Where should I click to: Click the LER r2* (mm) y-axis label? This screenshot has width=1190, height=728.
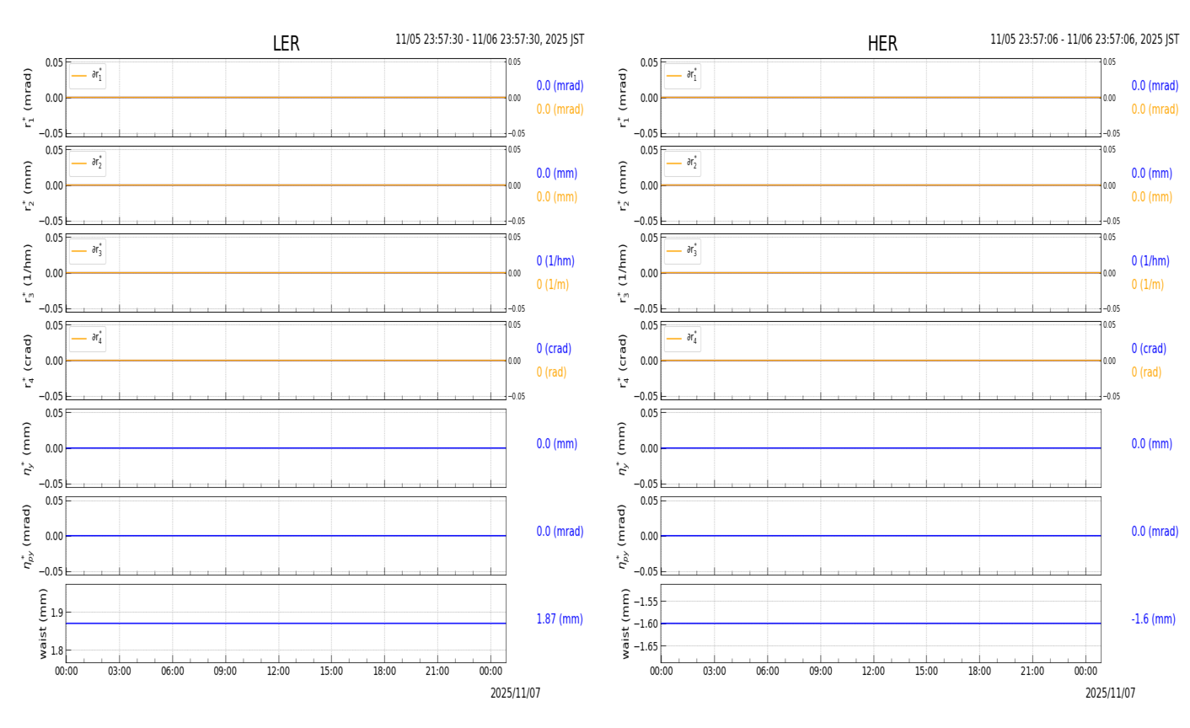click(x=28, y=185)
